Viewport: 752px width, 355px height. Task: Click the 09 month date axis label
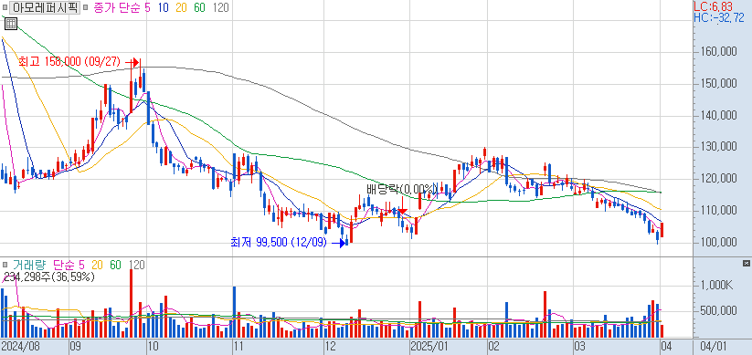[x=75, y=346]
